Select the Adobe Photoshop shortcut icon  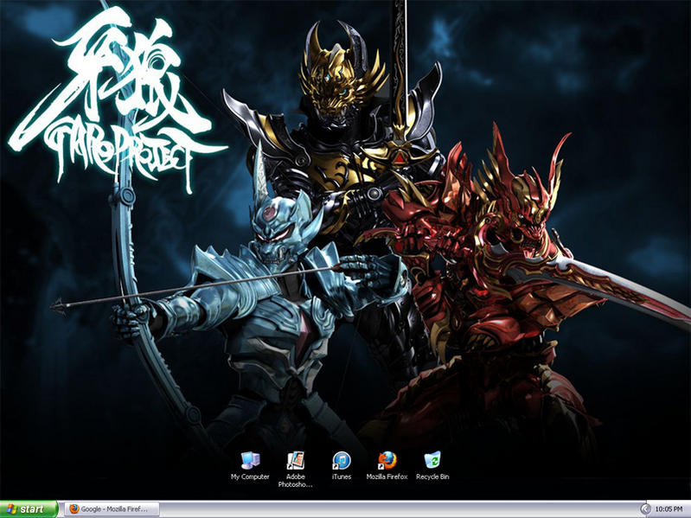[x=295, y=459]
